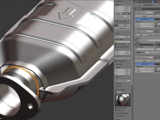
Task: Toggle the Grease Pencil panel checkbox
Action: (117, 22)
